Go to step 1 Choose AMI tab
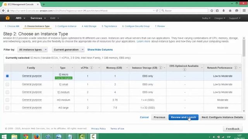The width and height of the screenshot is (248, 139). 12,26
